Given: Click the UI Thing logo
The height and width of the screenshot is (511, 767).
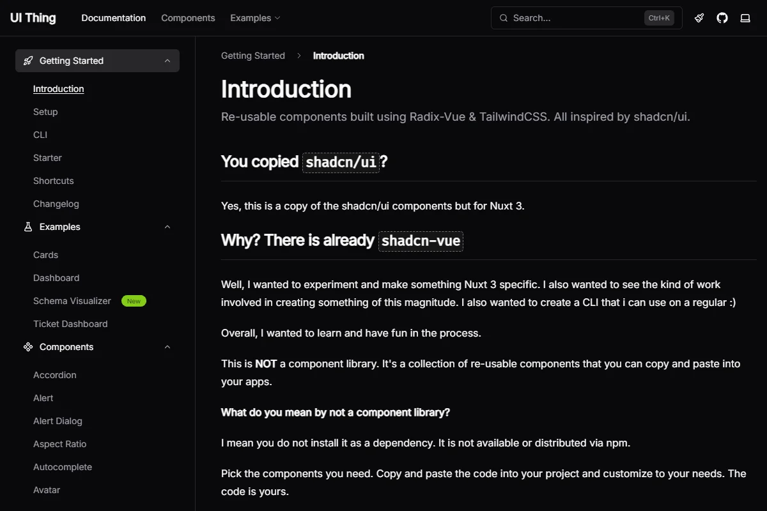Looking at the screenshot, I should tap(33, 18).
